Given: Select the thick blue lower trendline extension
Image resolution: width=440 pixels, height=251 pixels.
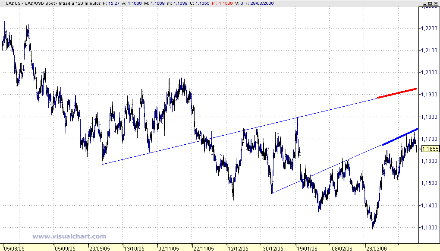Looking at the screenshot, I should (400, 137).
